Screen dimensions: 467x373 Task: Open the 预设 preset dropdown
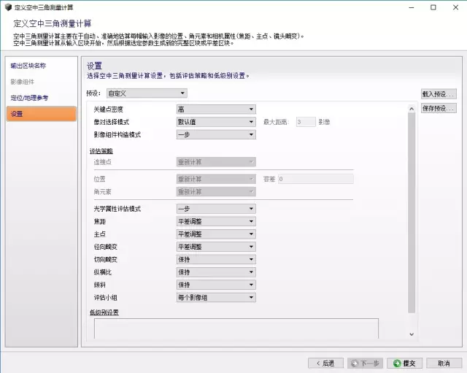(147, 93)
